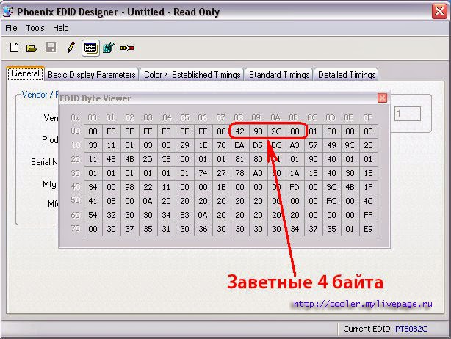This screenshot has height=339, width=451.
Task: Click byte cell 41 in row 50
Action: [93, 201]
